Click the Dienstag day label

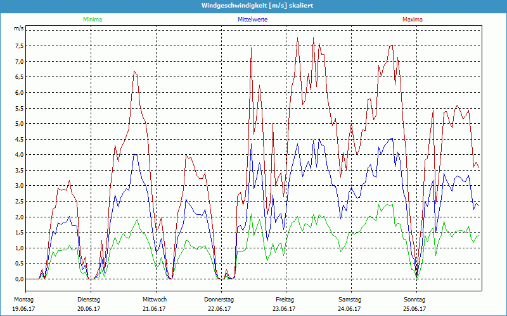(89, 300)
